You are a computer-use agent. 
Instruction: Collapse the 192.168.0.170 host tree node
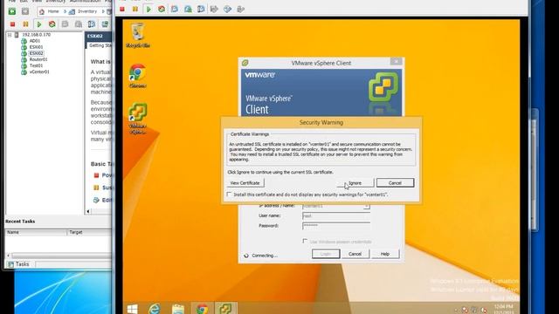pos(10,35)
